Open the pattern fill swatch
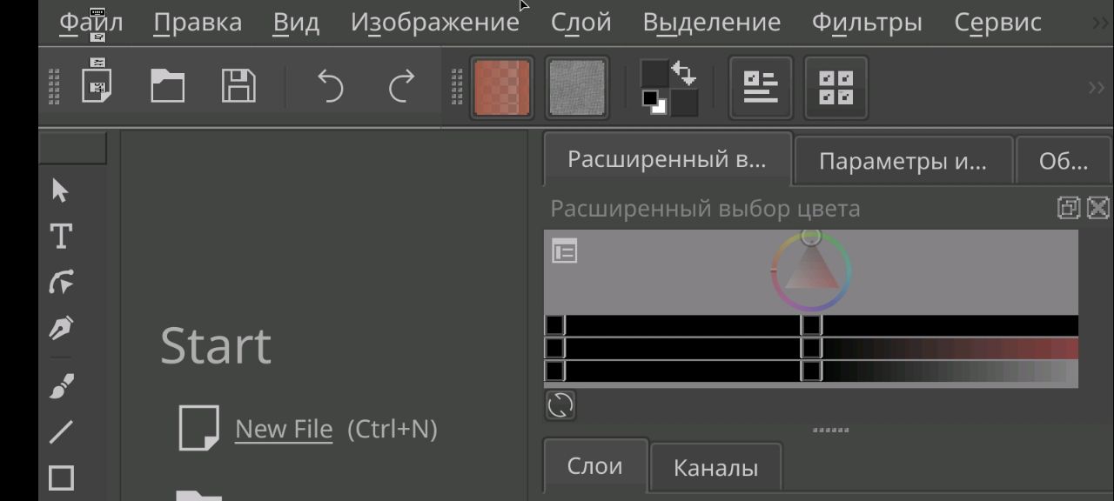The width and height of the screenshot is (1114, 501). [576, 87]
